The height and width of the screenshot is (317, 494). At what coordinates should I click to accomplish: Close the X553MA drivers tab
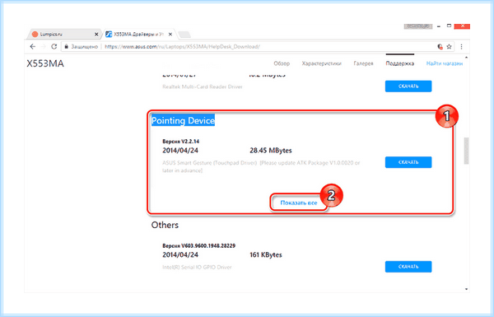point(170,34)
